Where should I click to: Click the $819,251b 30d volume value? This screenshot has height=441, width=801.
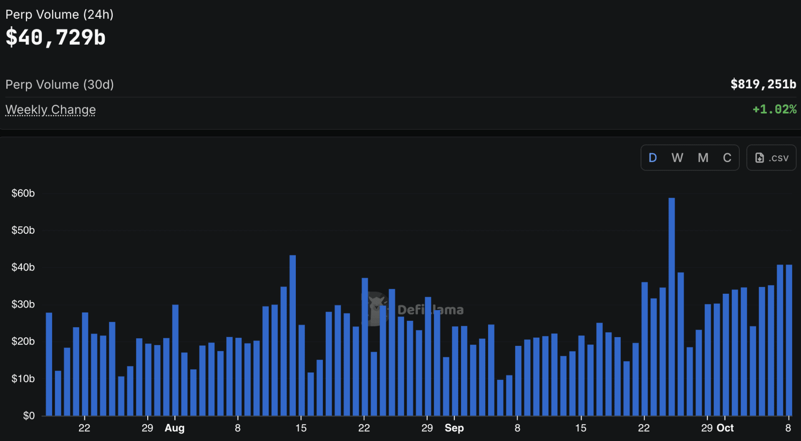coord(763,84)
